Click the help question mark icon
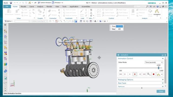The height and width of the screenshot is (97, 173). coord(157,6)
